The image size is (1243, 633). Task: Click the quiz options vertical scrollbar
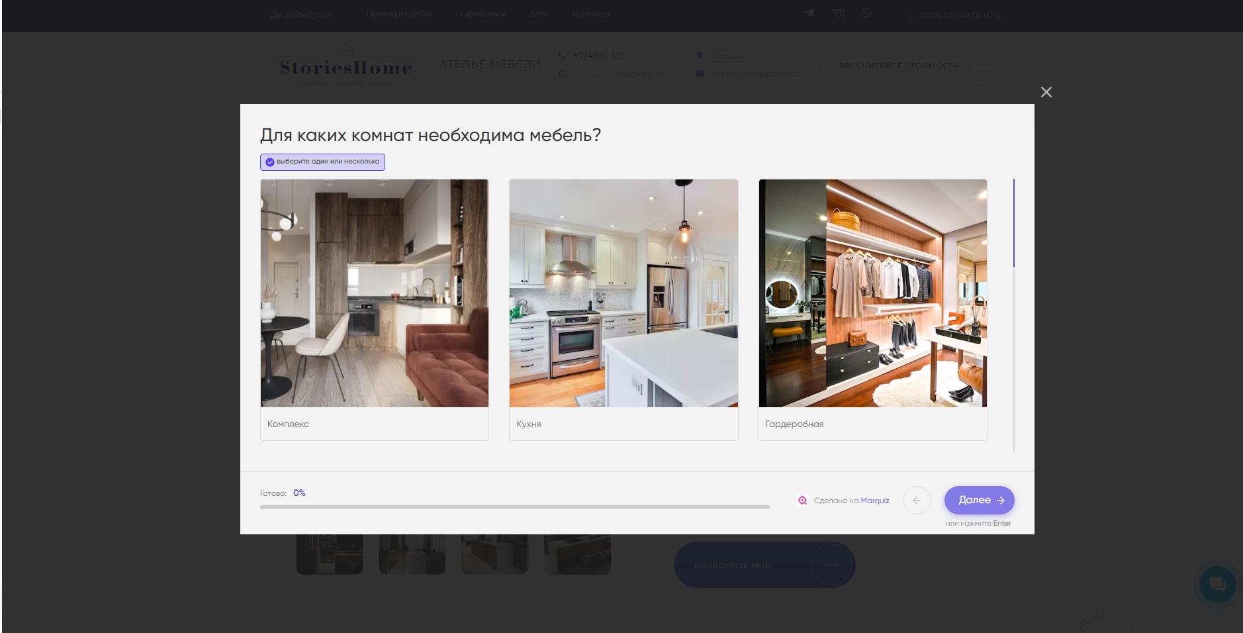[x=1013, y=315]
